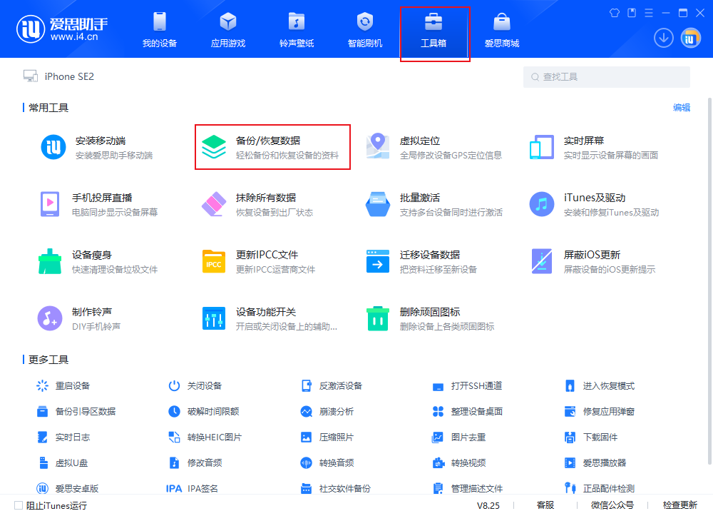Open the iTunes及驱动 music icon
This screenshot has width=713, height=516.
point(541,204)
